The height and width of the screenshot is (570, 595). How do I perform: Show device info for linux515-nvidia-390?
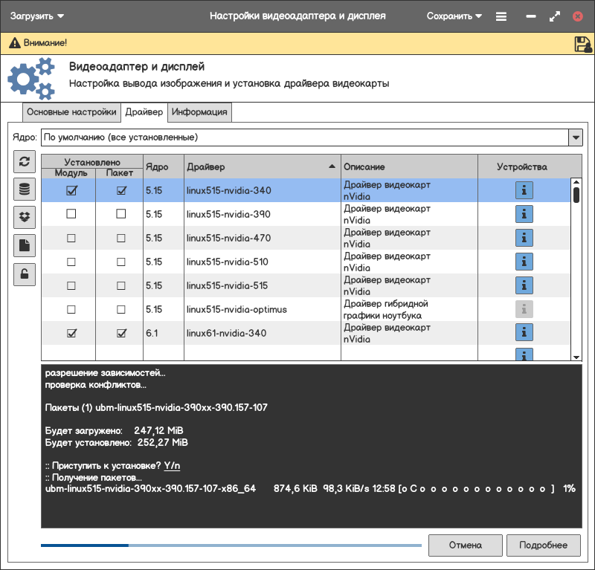click(525, 214)
